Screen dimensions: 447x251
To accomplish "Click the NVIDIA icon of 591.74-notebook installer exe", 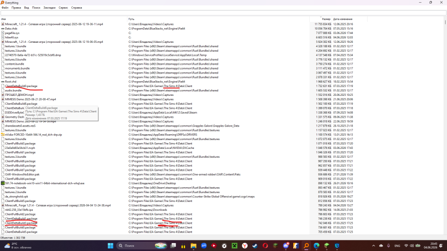I will pos(3,183).
